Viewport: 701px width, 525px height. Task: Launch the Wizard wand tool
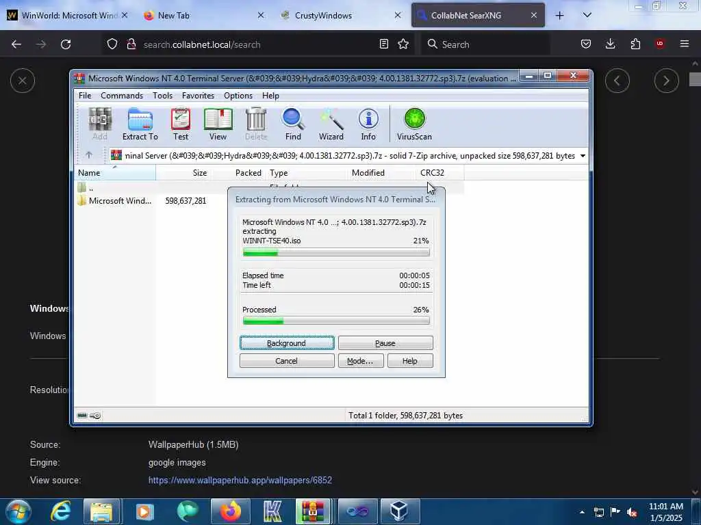tap(331, 124)
